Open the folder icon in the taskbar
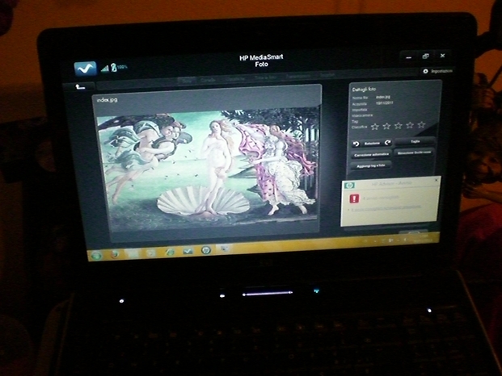Screen dimensions: 502x376 point(133,253)
